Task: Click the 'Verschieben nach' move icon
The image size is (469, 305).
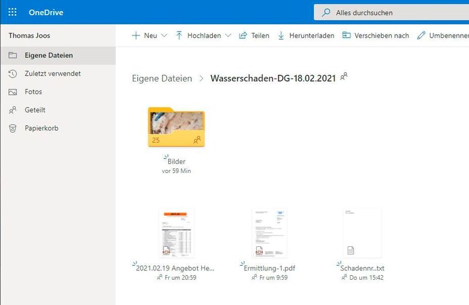Action: (346, 35)
